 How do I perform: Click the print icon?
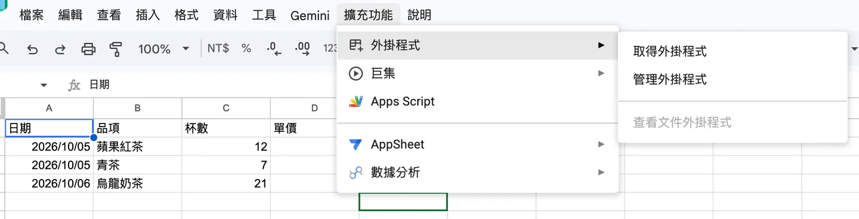coord(88,49)
